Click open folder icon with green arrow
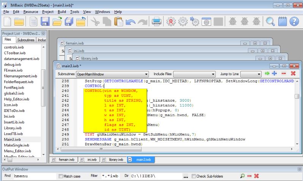This screenshot has width=303, height=181. point(57,21)
